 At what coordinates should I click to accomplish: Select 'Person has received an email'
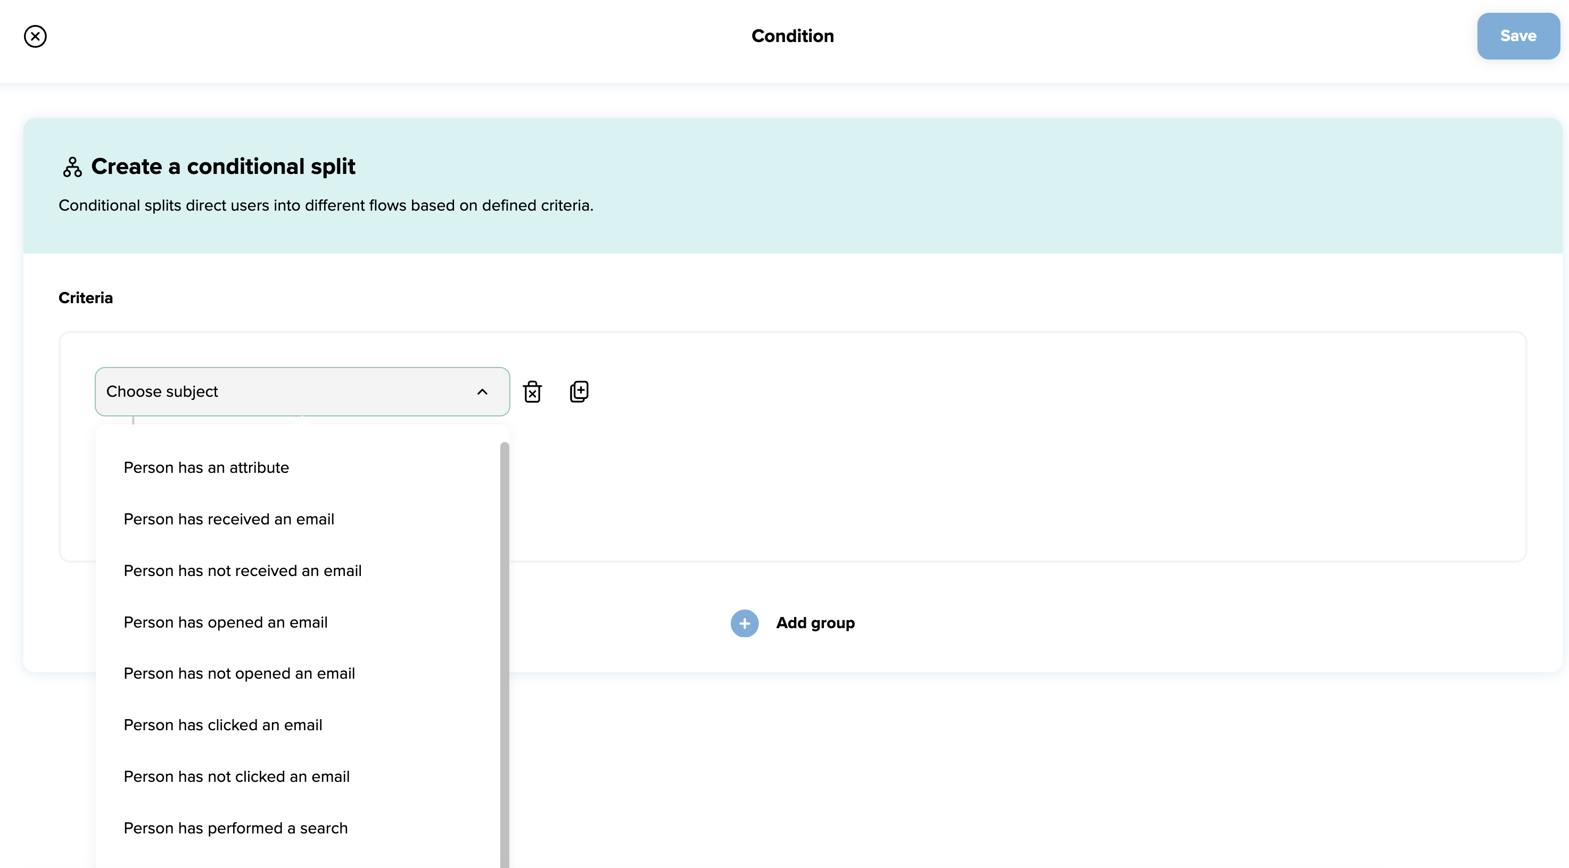(x=229, y=519)
